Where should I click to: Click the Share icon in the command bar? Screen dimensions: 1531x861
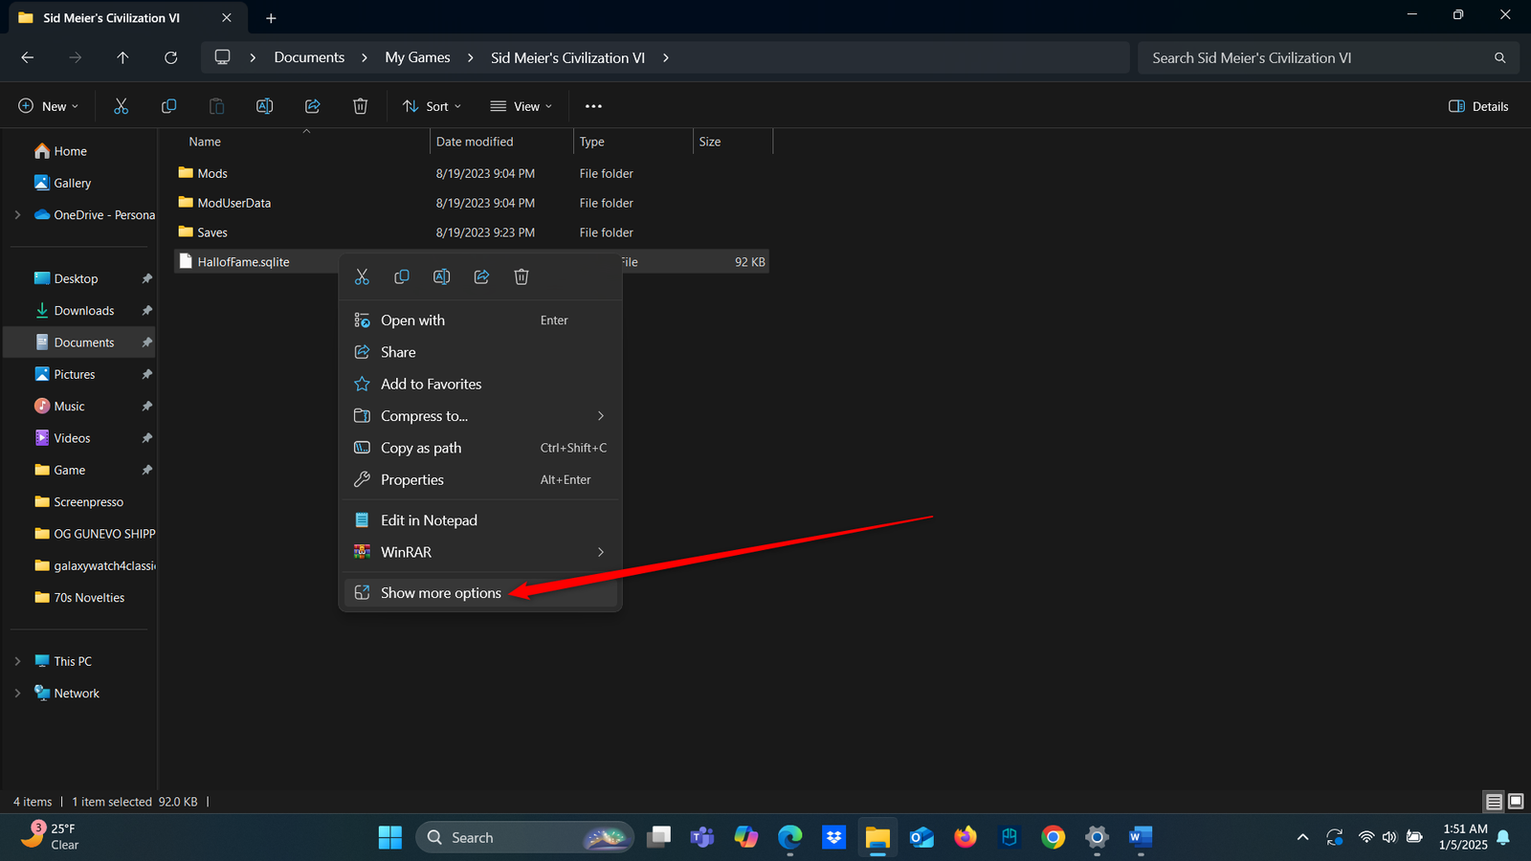(312, 106)
